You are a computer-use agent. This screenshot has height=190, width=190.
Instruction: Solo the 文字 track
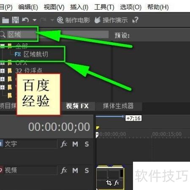(x=87, y=144)
